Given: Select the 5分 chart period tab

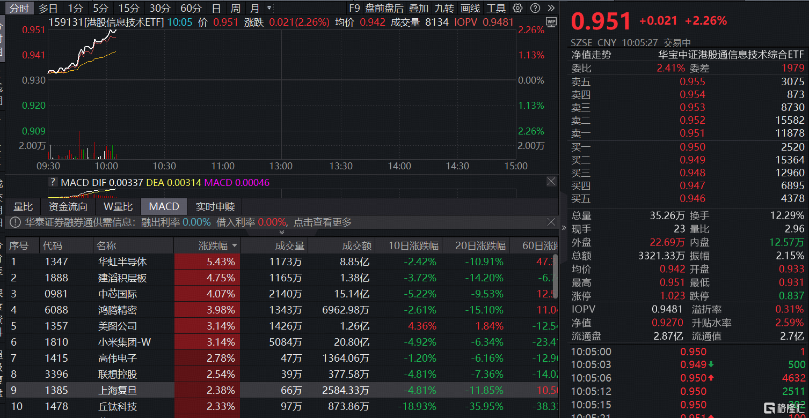Looking at the screenshot, I should (x=100, y=8).
